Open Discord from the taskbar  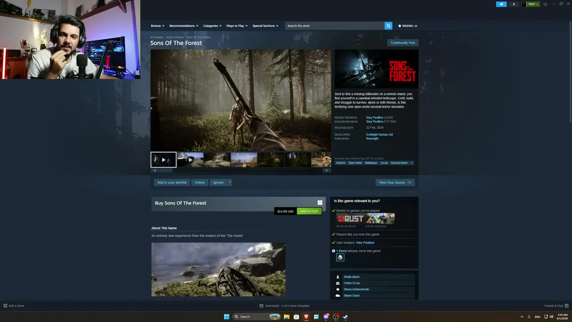[x=326, y=317]
